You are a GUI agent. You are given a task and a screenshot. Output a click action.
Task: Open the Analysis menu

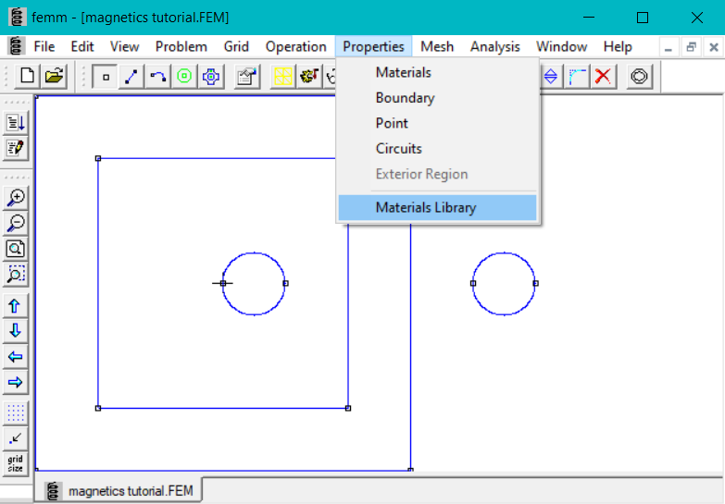coord(495,46)
